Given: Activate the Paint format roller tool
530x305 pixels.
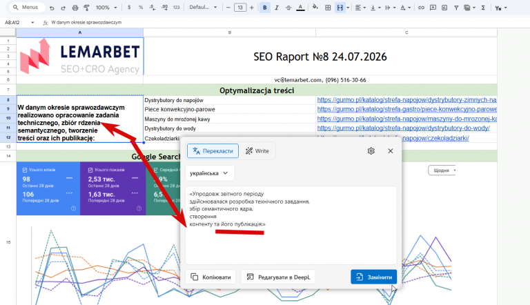Looking at the screenshot, I should point(86,8).
